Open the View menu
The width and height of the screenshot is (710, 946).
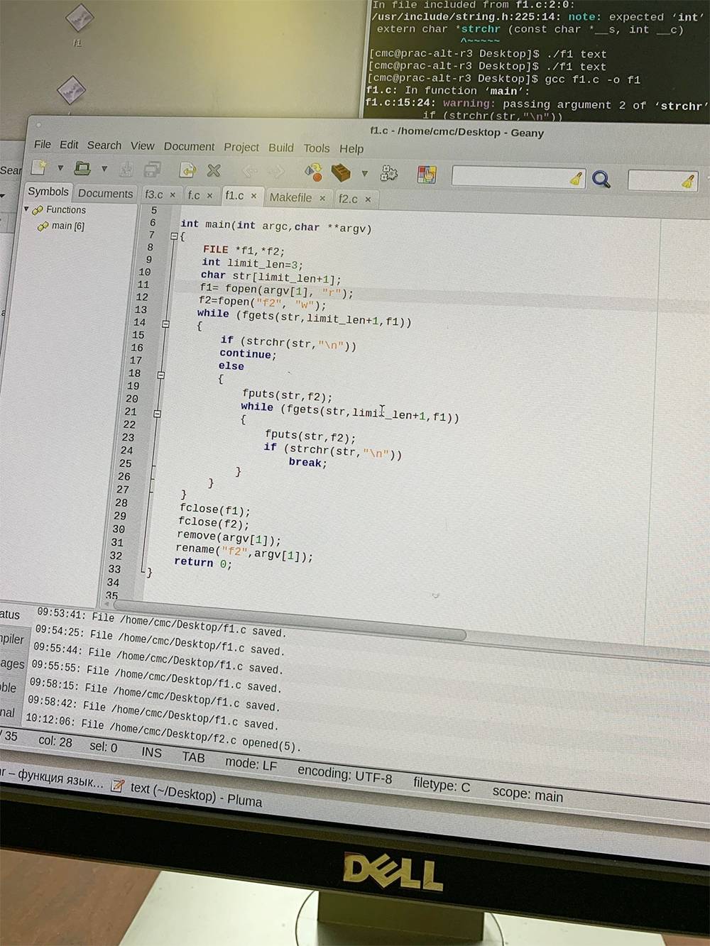click(142, 145)
